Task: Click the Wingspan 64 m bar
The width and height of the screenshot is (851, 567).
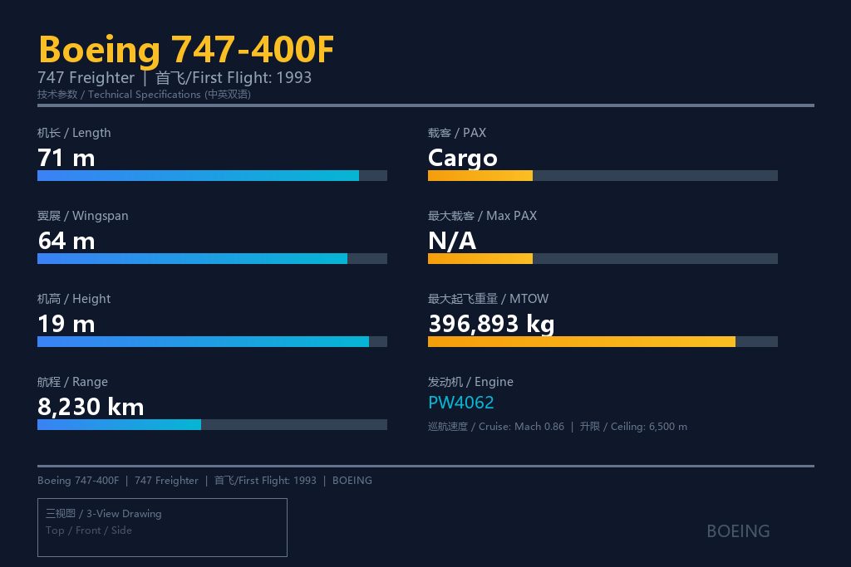Action: (x=212, y=258)
